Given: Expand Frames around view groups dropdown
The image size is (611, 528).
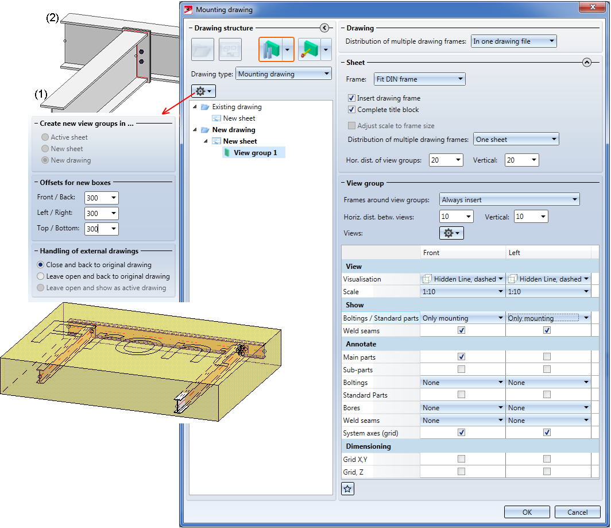Looking at the screenshot, I should tap(509, 200).
